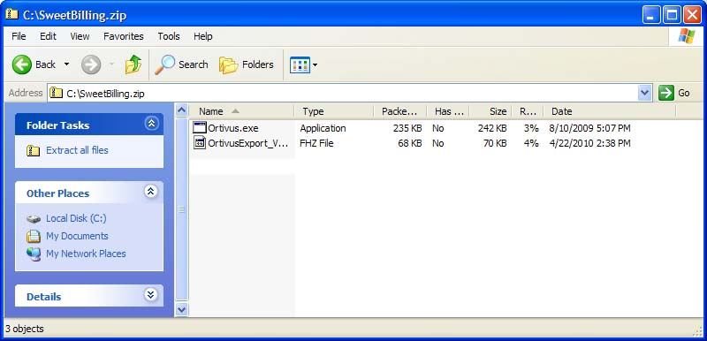Image resolution: width=707 pixels, height=341 pixels.
Task: Collapse the Folder Tasks panel
Action: pos(151,124)
